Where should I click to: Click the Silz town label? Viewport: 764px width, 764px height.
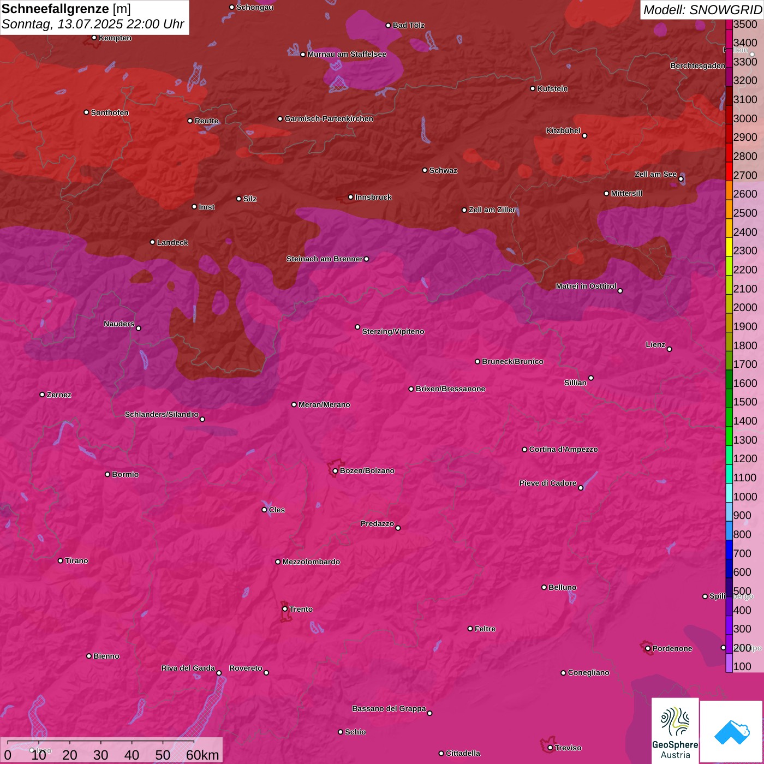click(249, 199)
